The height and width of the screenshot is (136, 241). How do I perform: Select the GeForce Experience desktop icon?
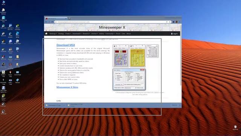pyautogui.click(x=18, y=27)
